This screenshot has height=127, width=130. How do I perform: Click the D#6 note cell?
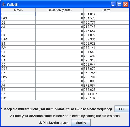18,98
